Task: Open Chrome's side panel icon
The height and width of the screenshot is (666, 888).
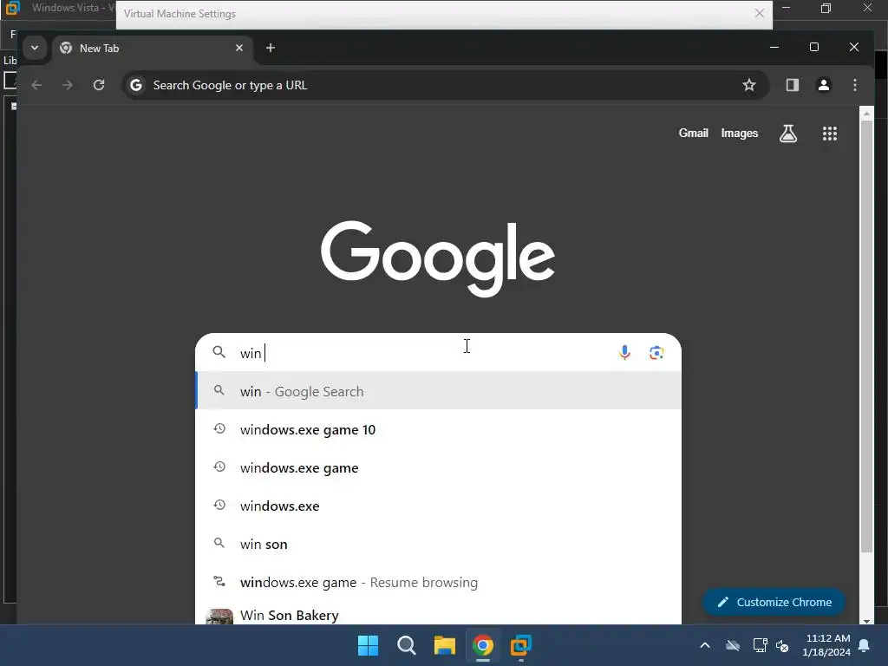Action: (792, 85)
